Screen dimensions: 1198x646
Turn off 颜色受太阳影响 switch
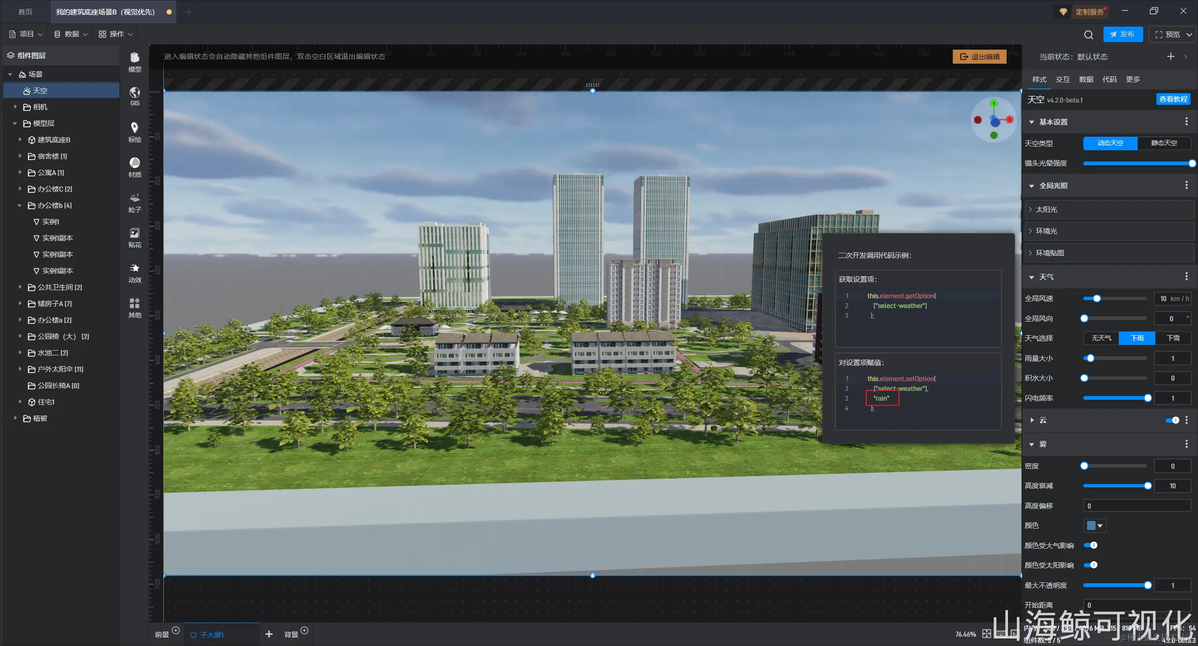(1091, 565)
